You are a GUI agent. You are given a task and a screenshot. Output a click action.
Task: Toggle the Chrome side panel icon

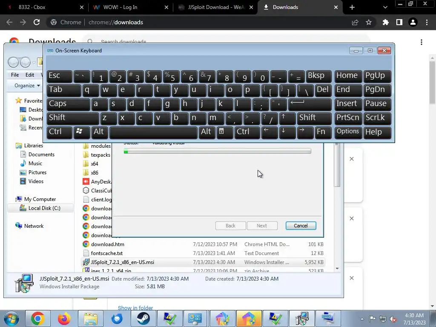(399, 22)
